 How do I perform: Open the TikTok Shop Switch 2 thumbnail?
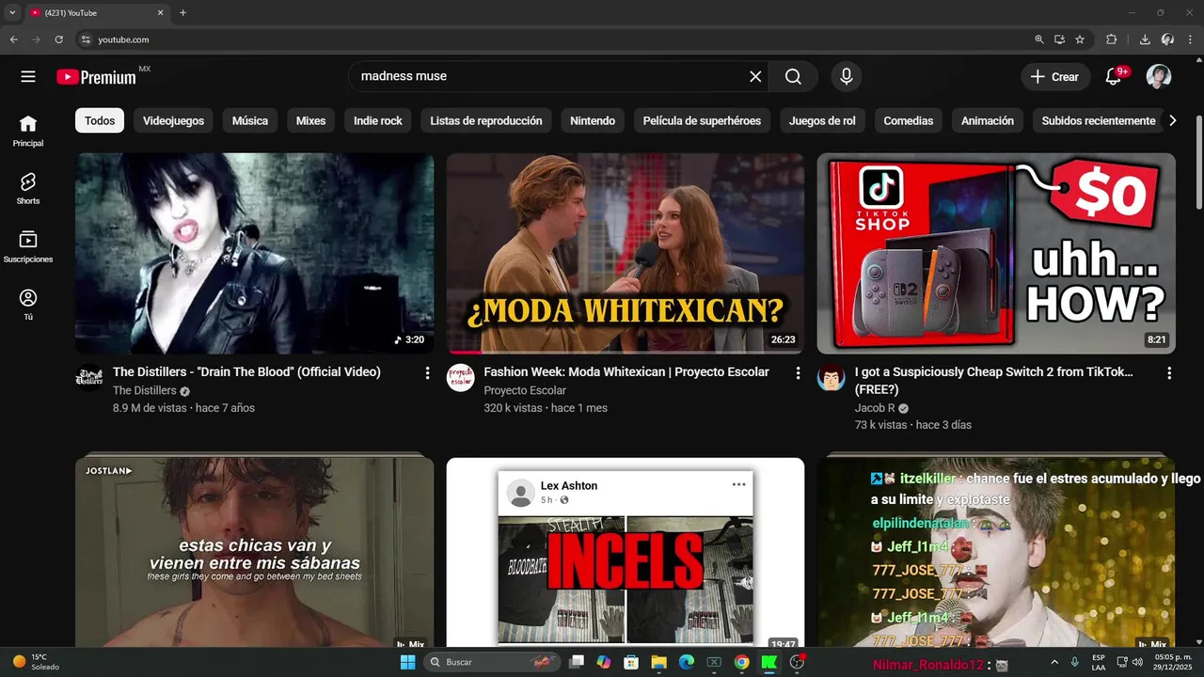click(x=996, y=254)
